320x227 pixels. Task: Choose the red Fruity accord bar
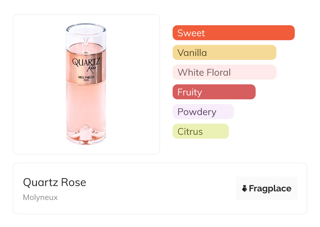click(214, 92)
